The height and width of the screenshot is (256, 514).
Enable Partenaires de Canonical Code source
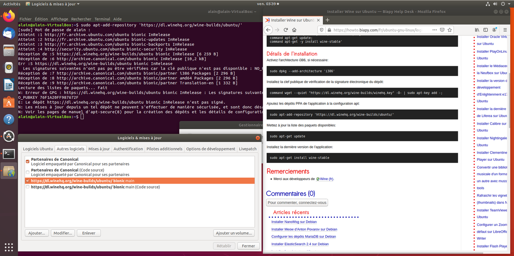coord(28,172)
